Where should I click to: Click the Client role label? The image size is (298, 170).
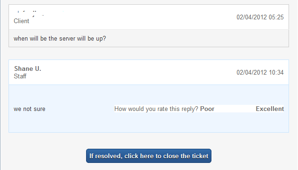21,21
